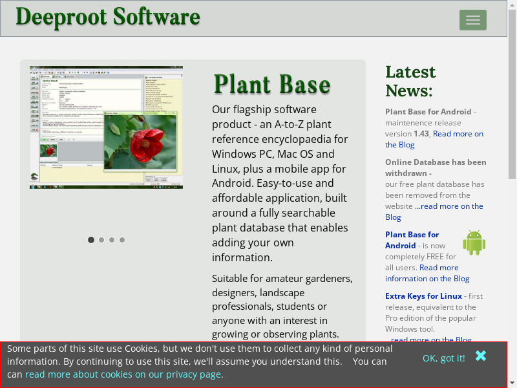This screenshot has height=388, width=517.
Task: Switch to the second carousel slide dot
Action: coord(101,240)
